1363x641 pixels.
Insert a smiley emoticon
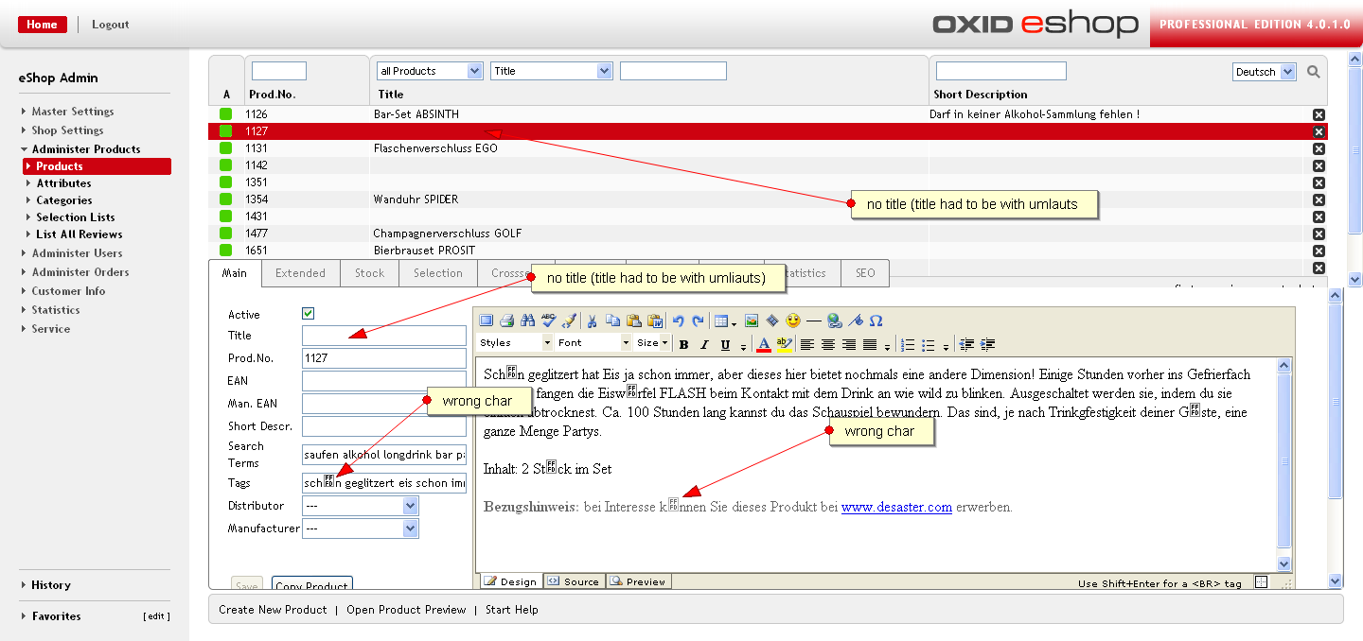(x=792, y=320)
